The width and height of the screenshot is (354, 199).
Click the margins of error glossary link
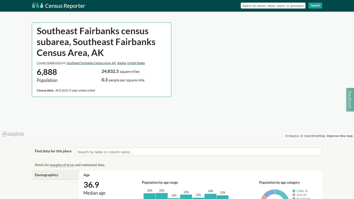click(x=62, y=165)
